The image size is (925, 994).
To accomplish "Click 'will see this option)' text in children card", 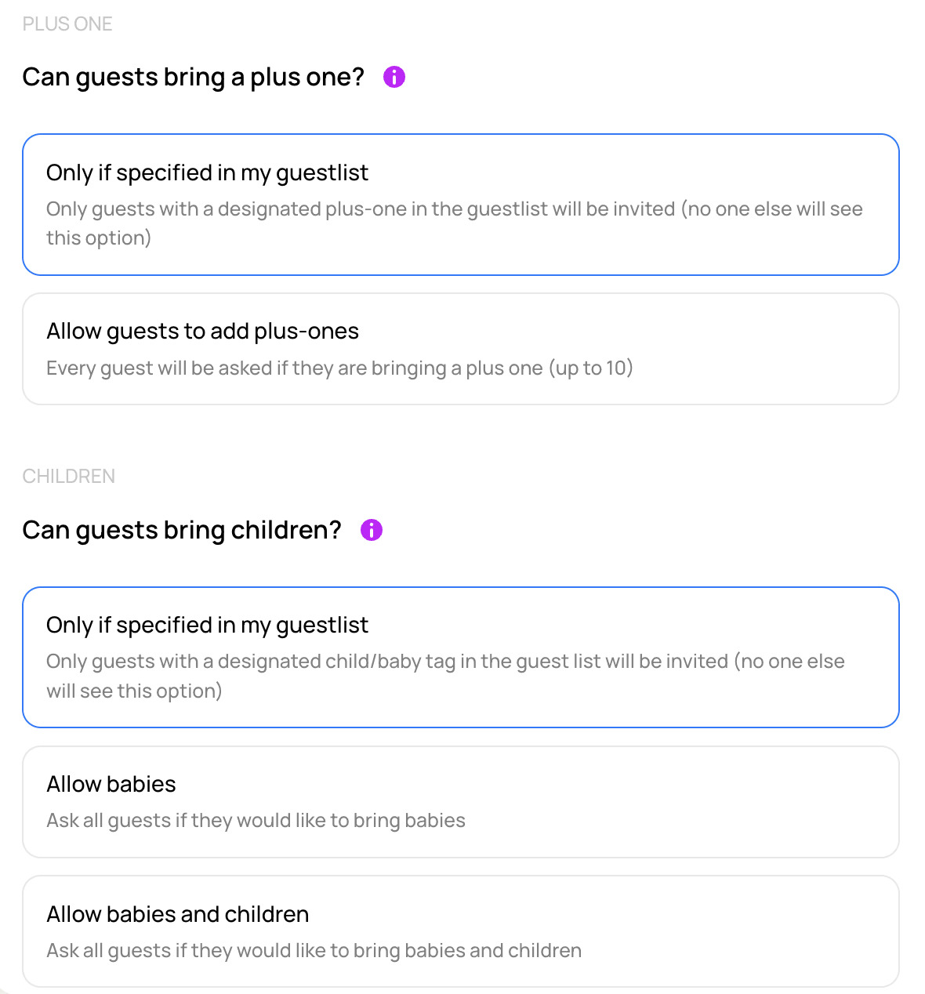I will 134,691.
